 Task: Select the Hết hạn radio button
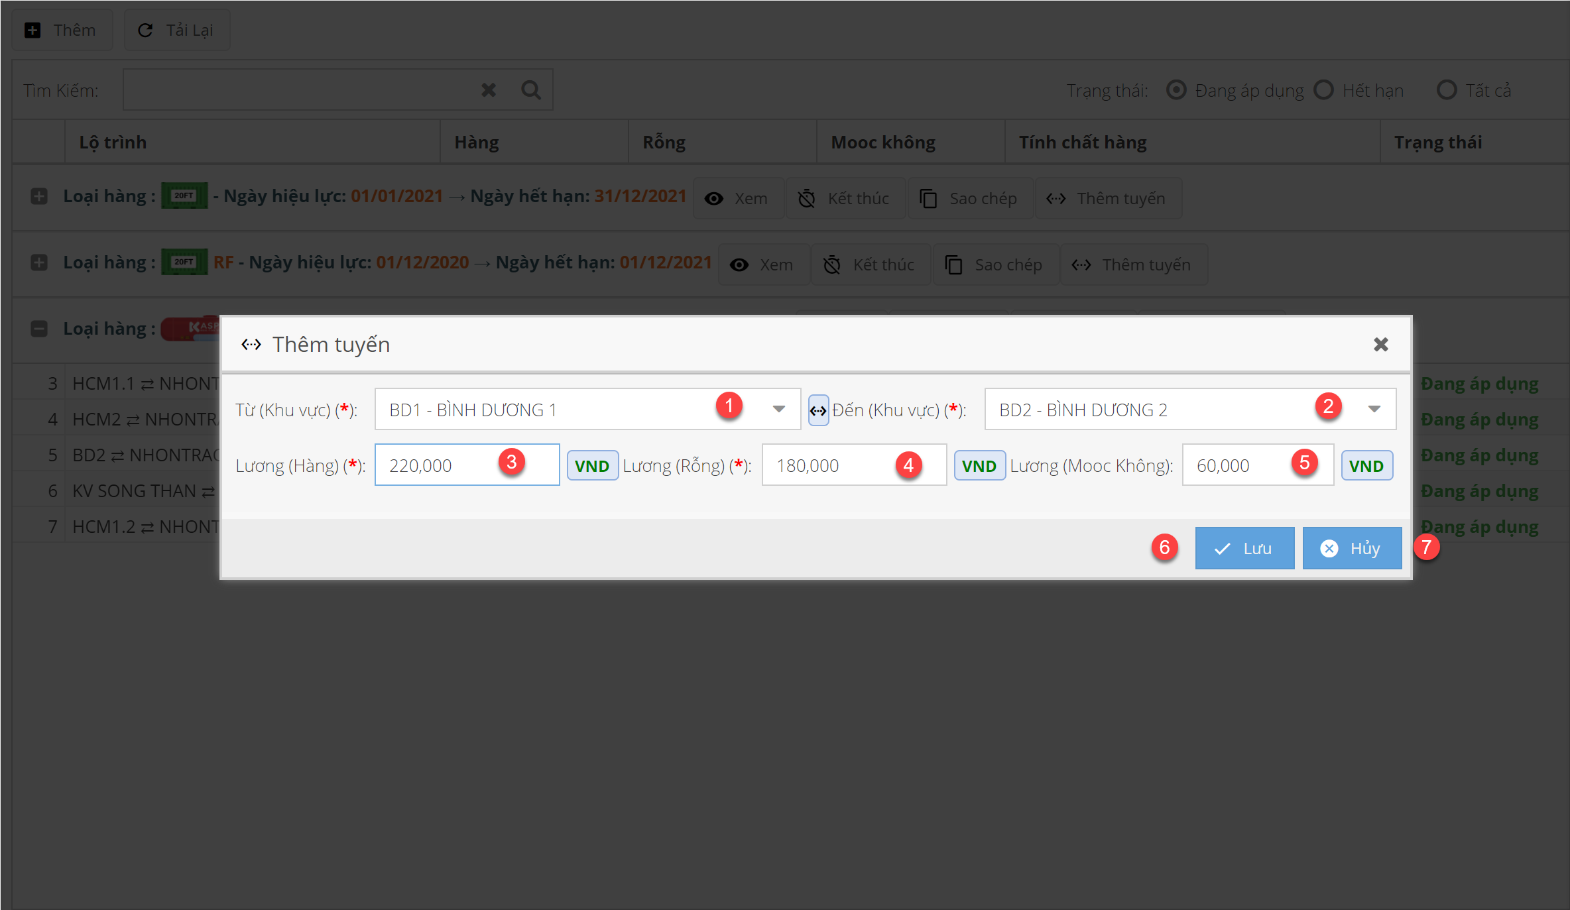click(x=1323, y=90)
